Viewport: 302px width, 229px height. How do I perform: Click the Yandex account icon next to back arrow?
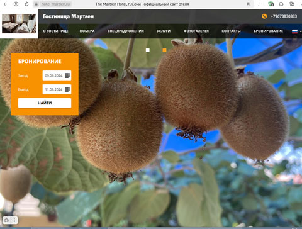pos(16,4)
